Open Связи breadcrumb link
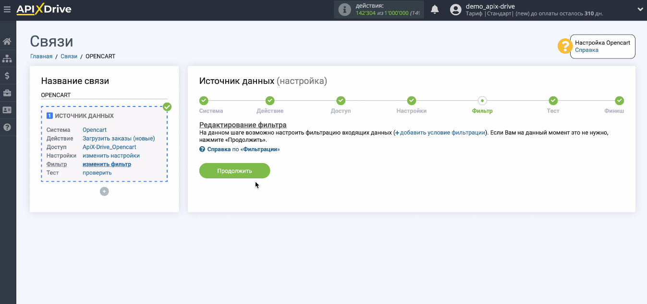The height and width of the screenshot is (304, 647). click(69, 56)
